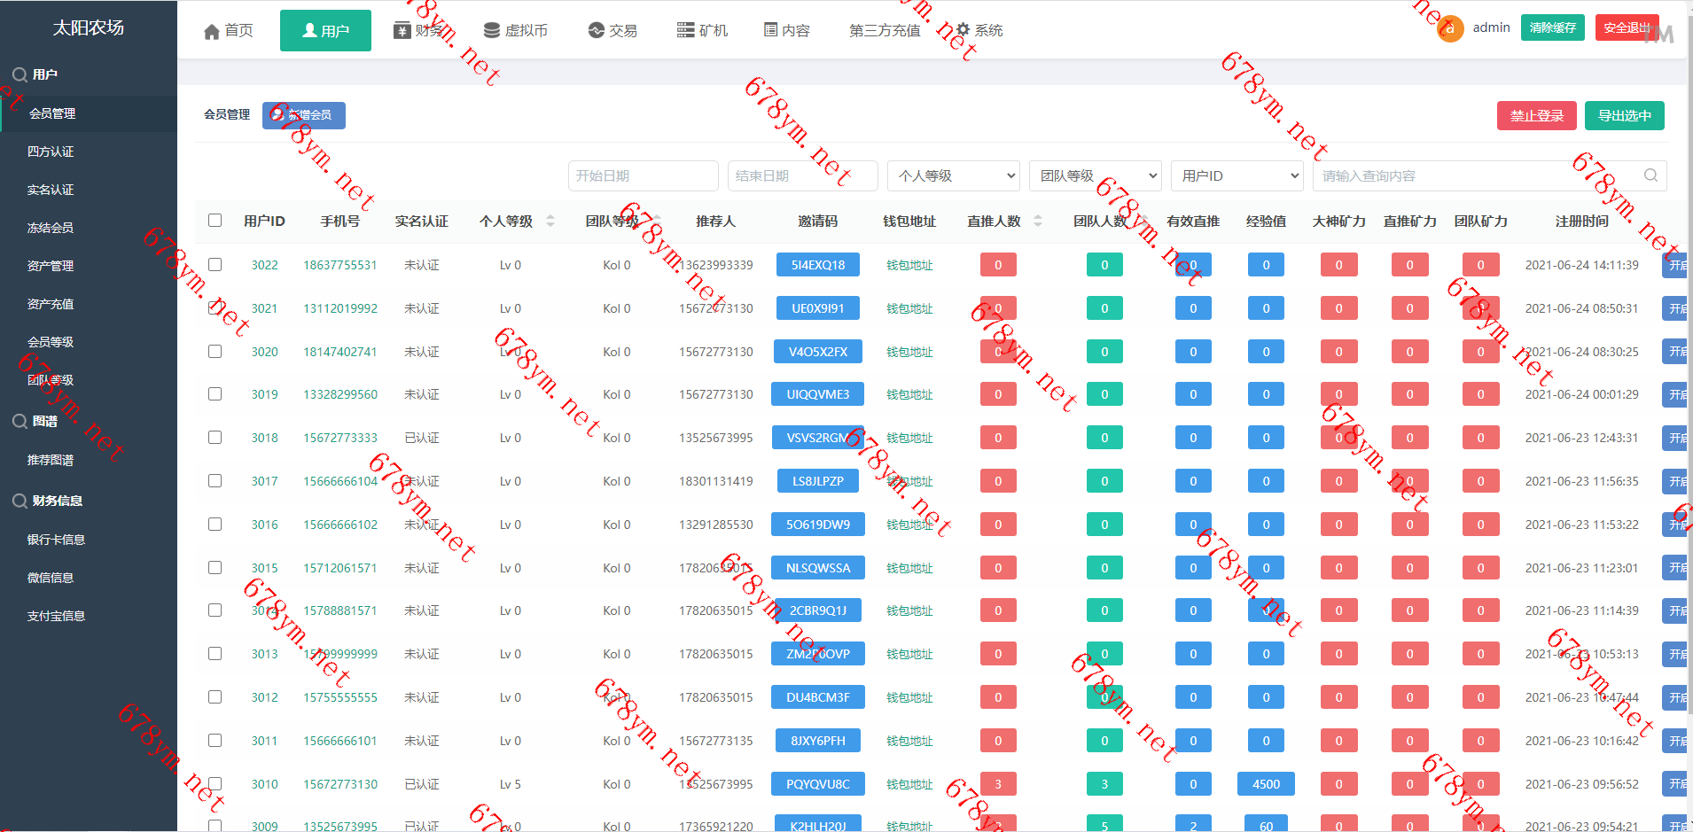This screenshot has height=832, width=1693.
Task: Click the 开始日期 date input field
Action: pos(643,176)
